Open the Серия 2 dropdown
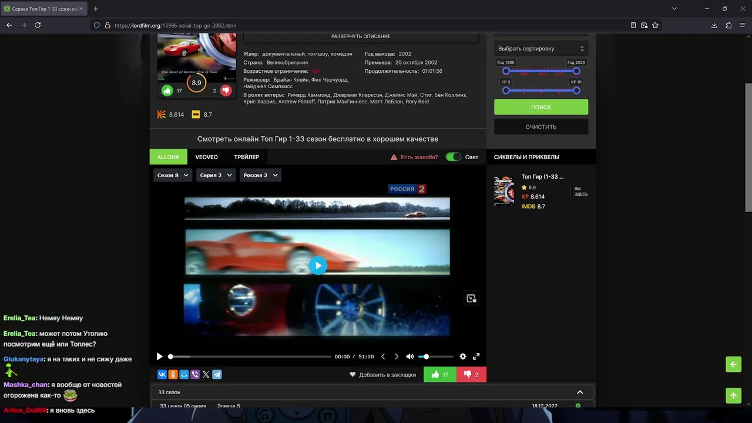 (216, 175)
